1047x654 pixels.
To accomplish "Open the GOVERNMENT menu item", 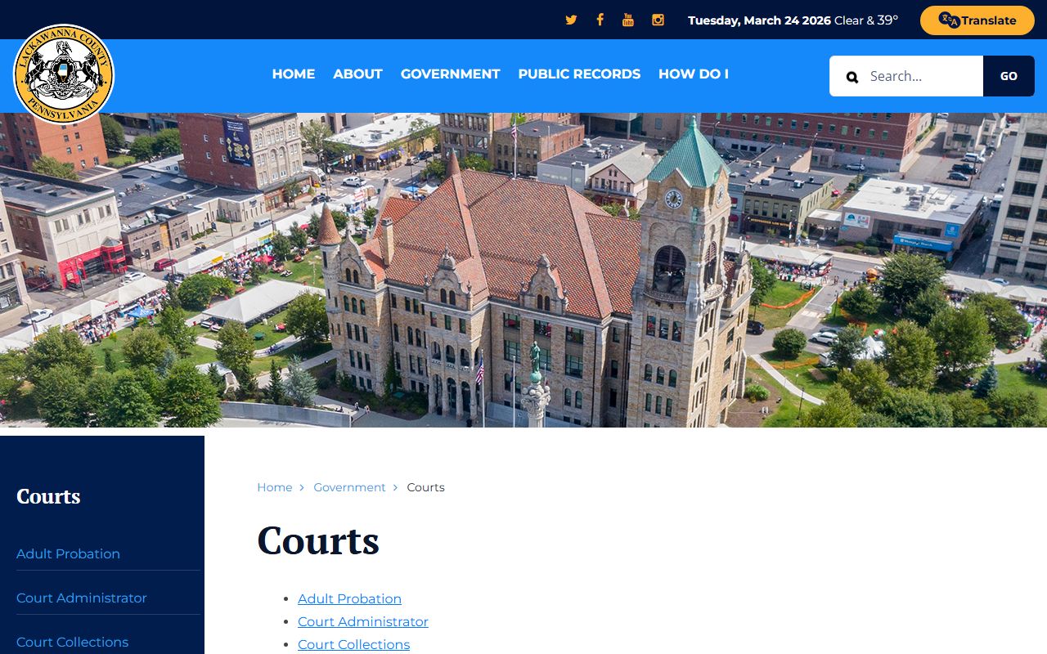I will pyautogui.click(x=450, y=74).
